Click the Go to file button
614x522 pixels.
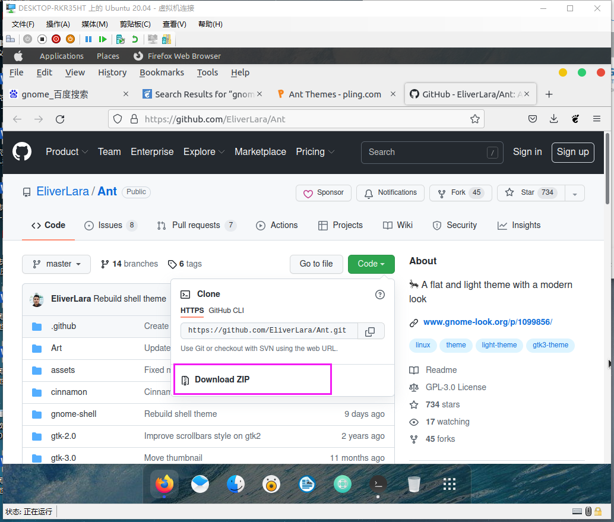click(316, 264)
